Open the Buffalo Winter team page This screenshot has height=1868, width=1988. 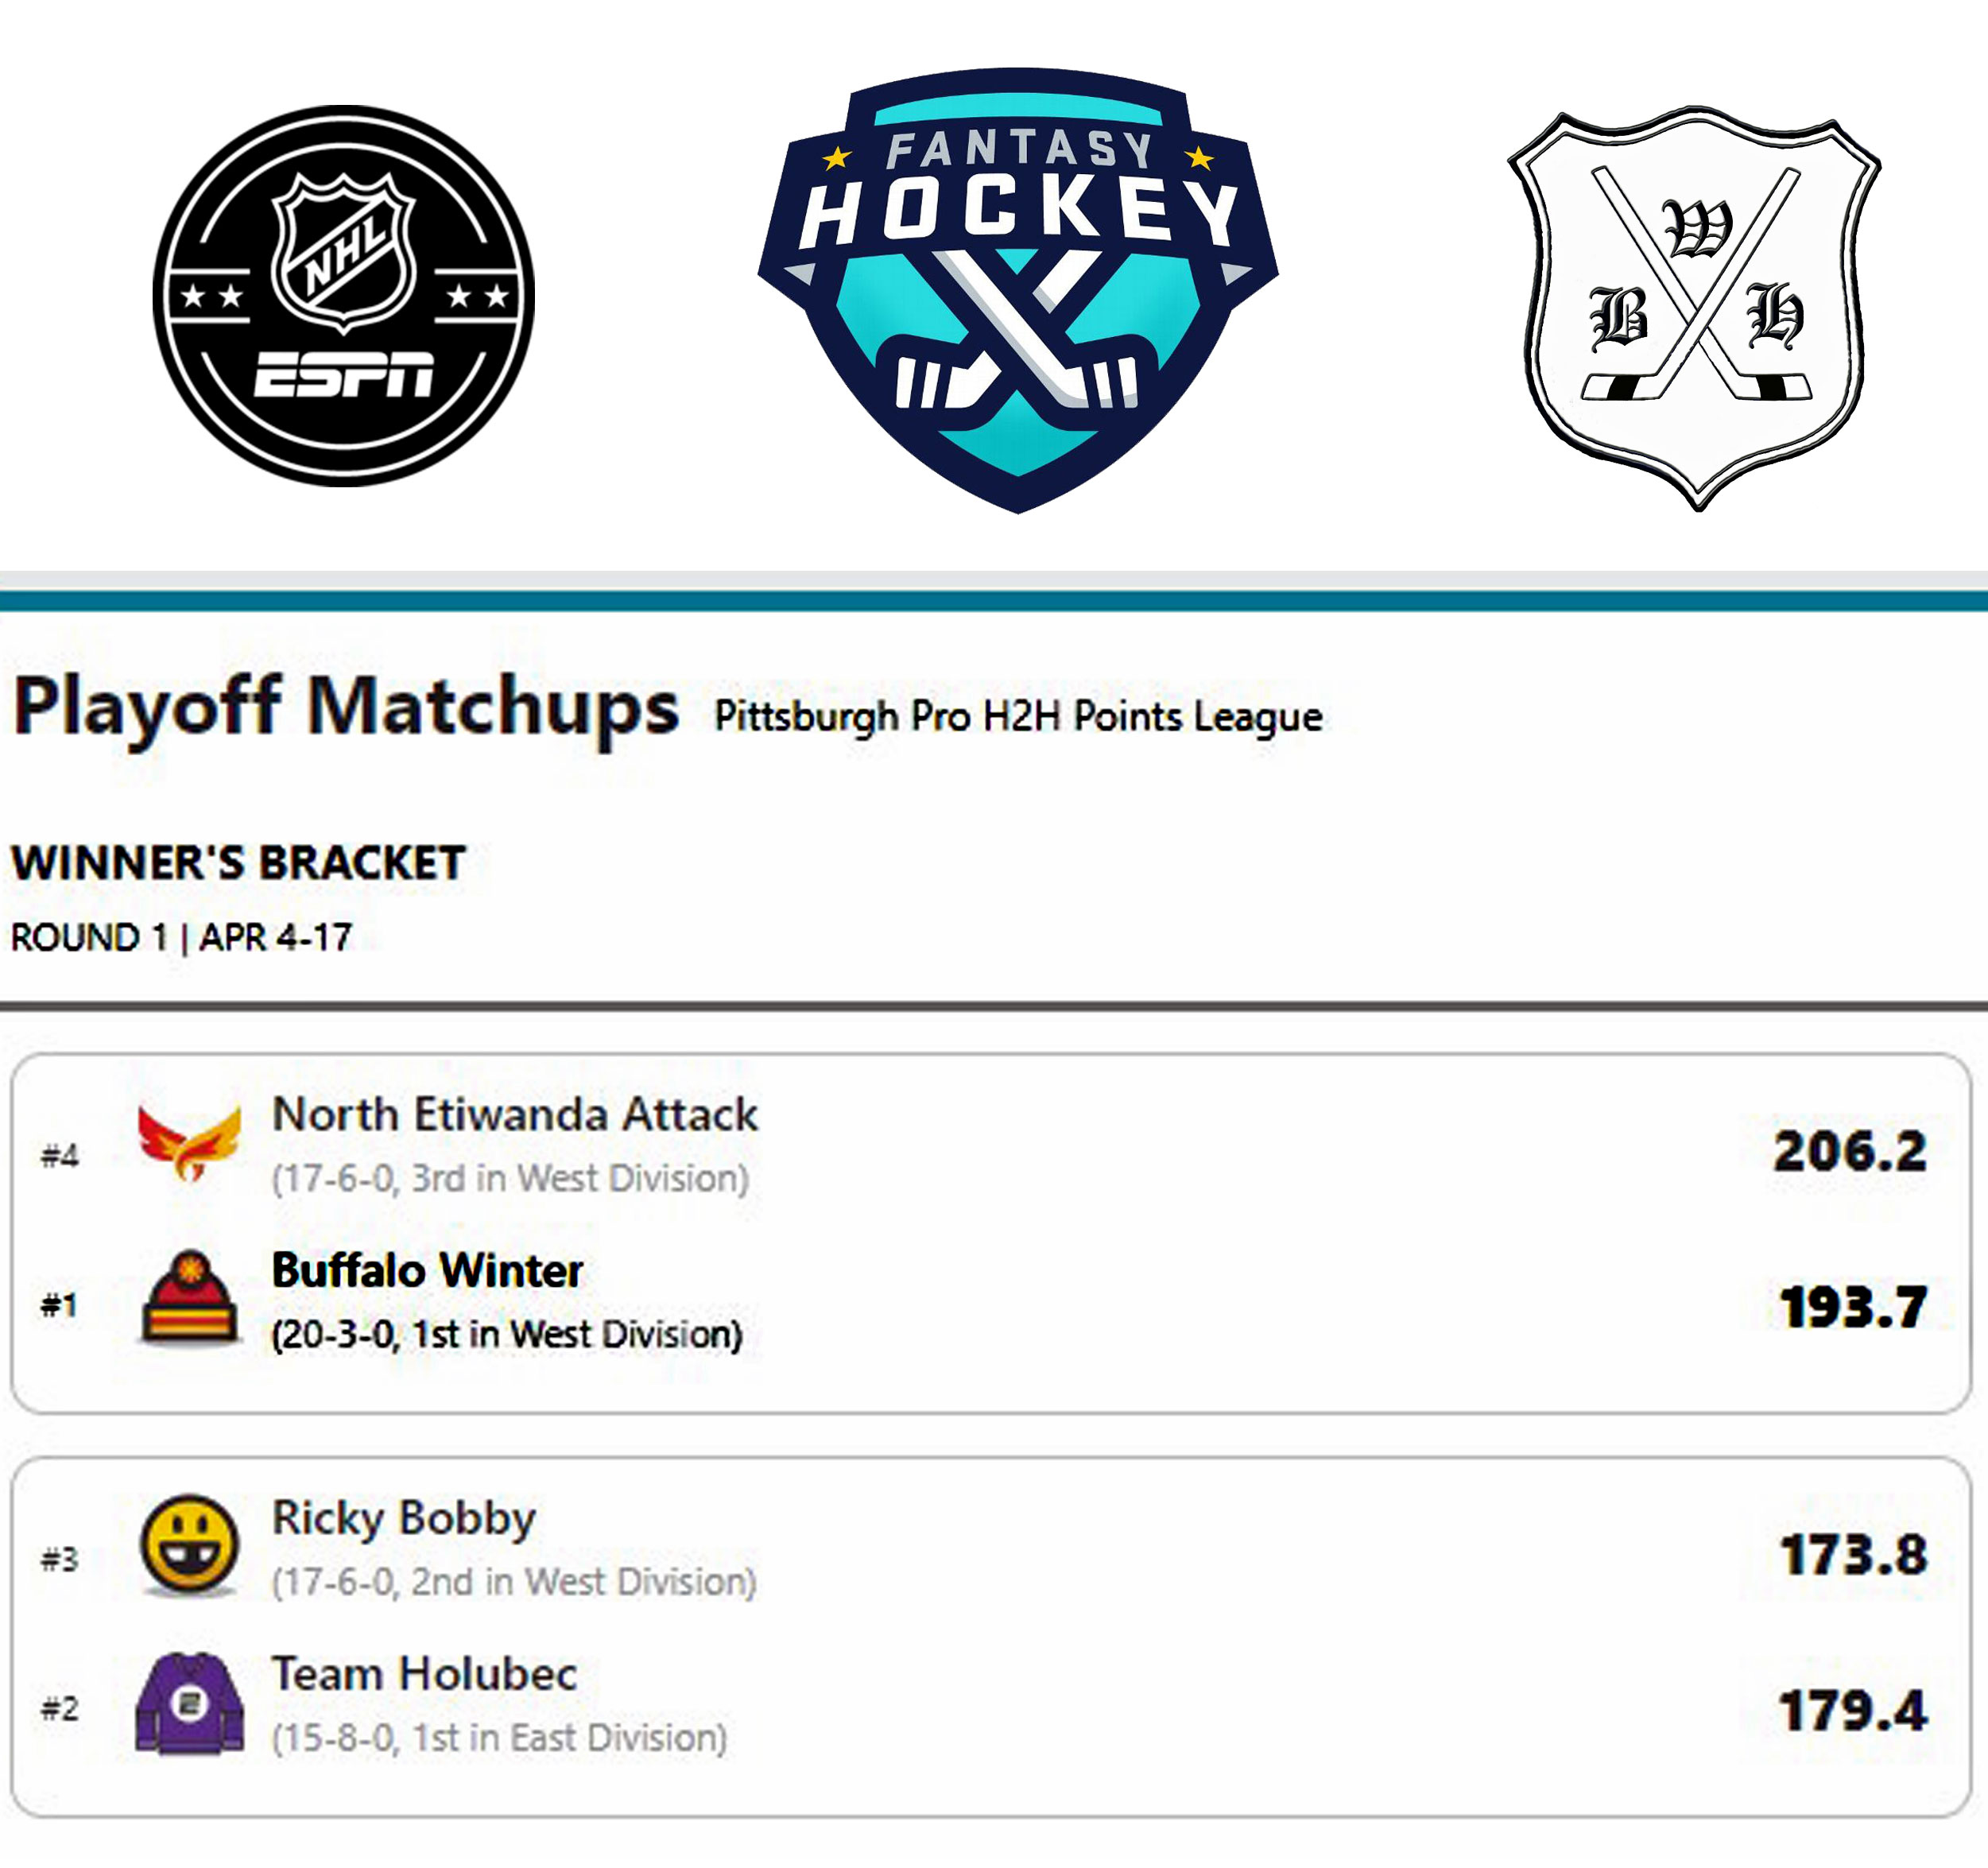[427, 1270]
